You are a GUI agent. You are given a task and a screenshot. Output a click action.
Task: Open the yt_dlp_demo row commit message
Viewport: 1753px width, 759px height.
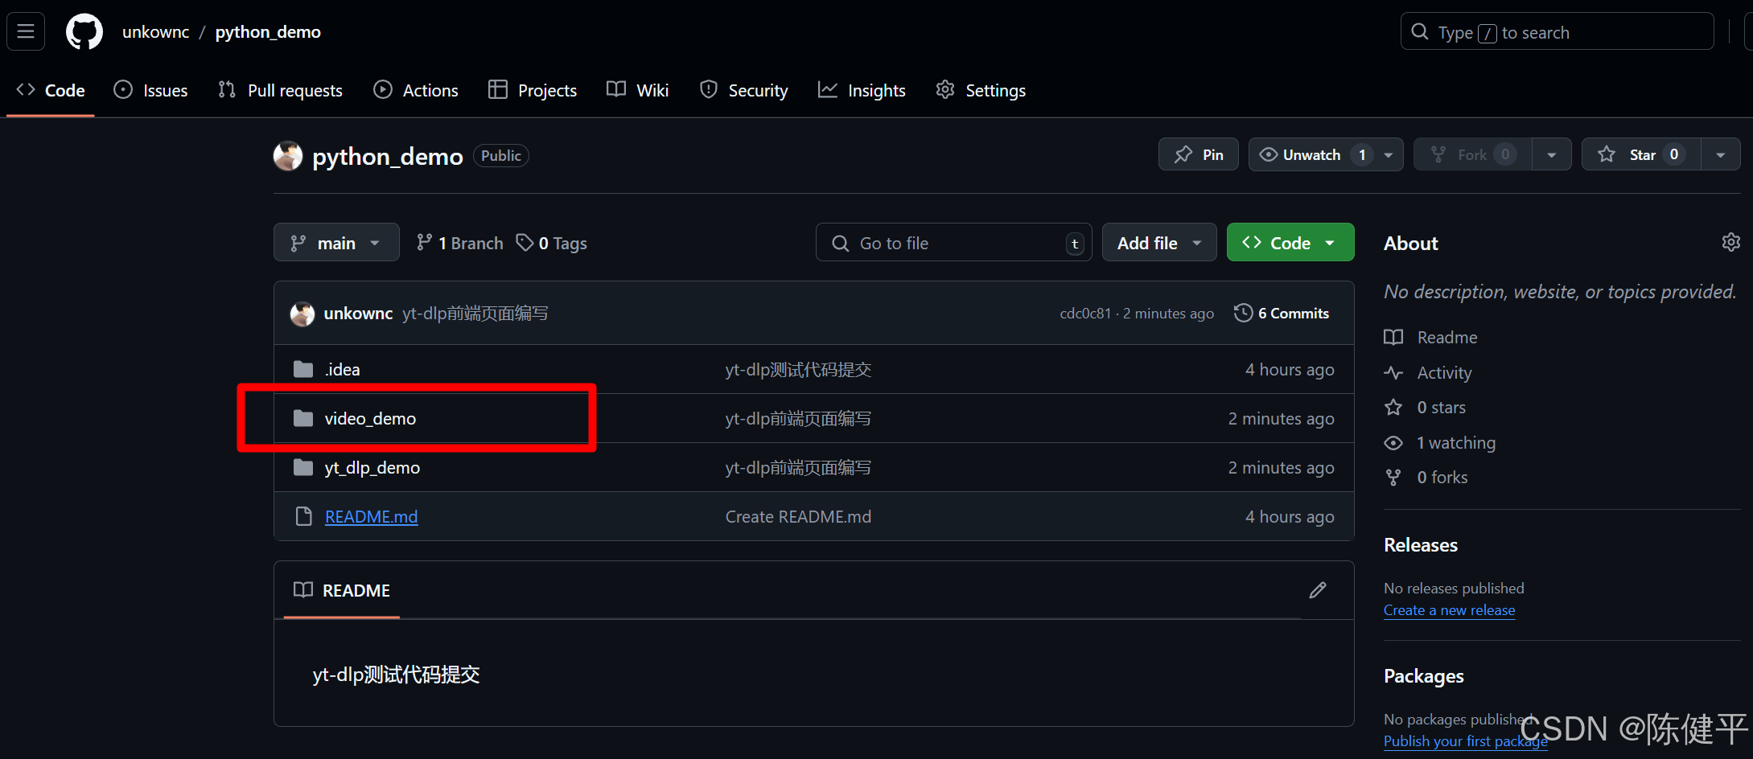pyautogui.click(x=798, y=468)
